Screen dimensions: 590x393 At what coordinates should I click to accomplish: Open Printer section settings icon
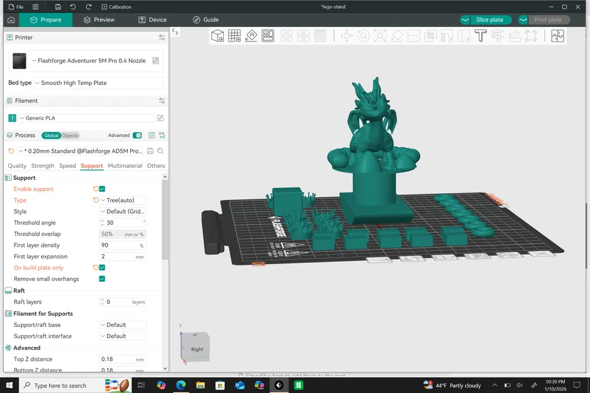(162, 38)
